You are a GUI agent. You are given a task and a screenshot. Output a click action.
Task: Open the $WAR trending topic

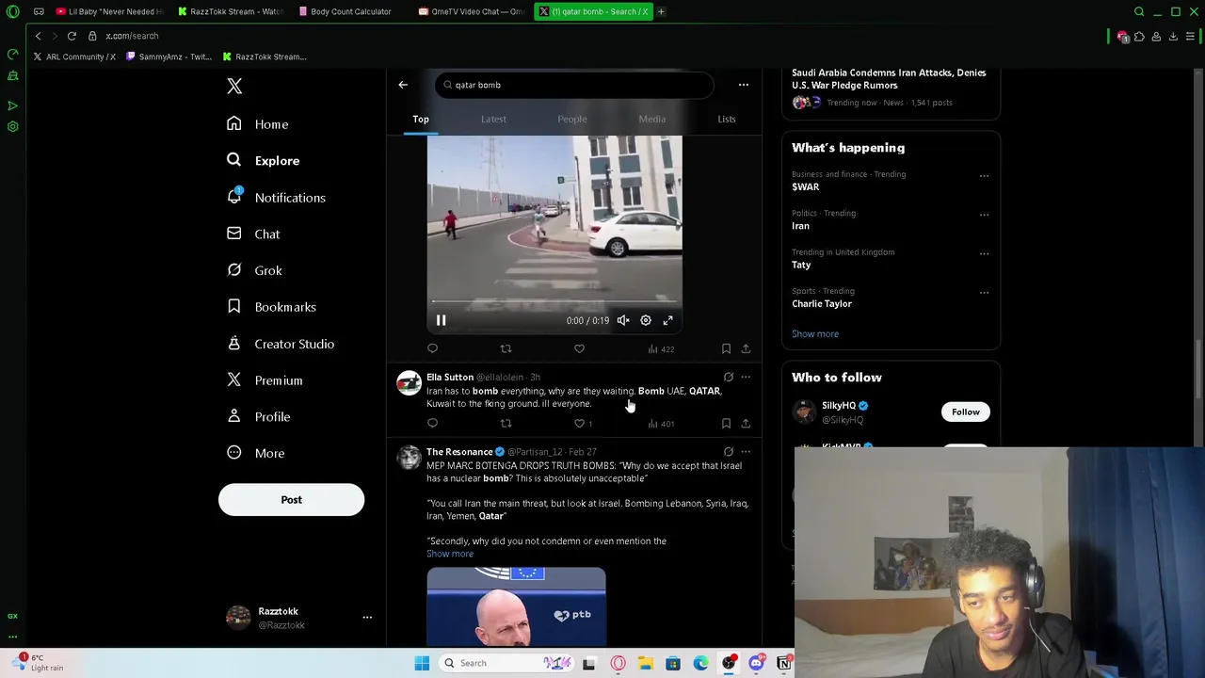pyautogui.click(x=805, y=187)
